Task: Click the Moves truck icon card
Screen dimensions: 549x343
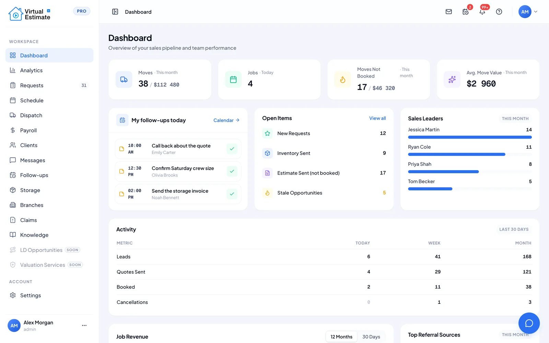Action: click(x=124, y=80)
